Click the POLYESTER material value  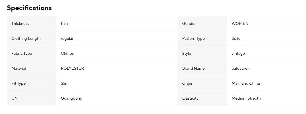[x=73, y=68]
